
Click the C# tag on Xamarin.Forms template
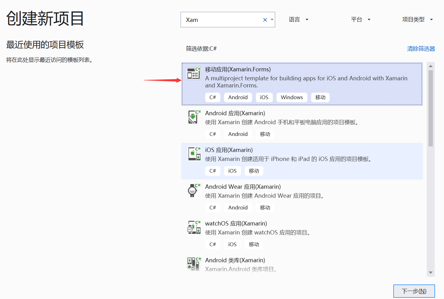pyautogui.click(x=213, y=97)
